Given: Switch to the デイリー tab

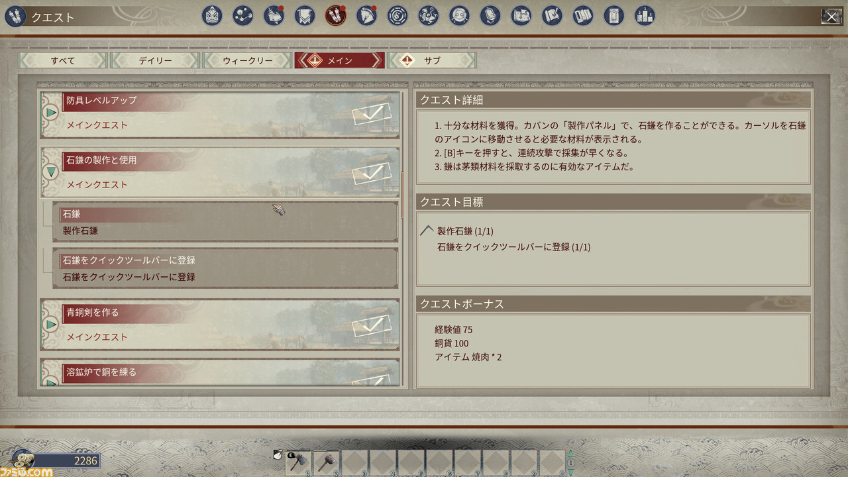Looking at the screenshot, I should (x=155, y=60).
